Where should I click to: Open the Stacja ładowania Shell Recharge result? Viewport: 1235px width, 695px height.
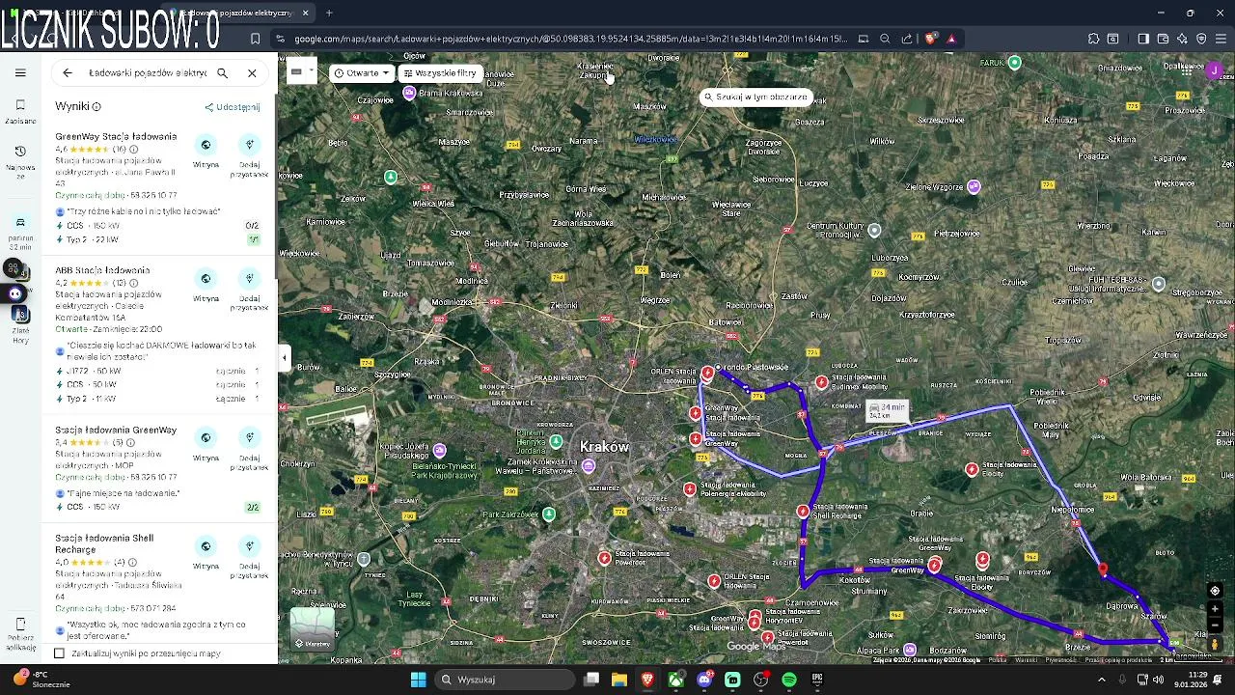point(104,543)
